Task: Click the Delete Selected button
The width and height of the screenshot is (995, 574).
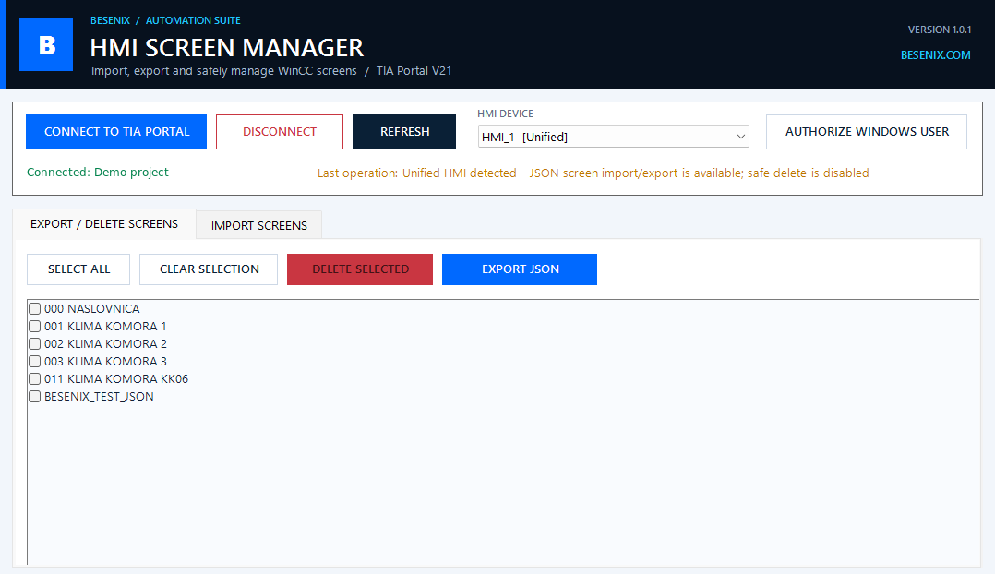Action: (x=360, y=269)
